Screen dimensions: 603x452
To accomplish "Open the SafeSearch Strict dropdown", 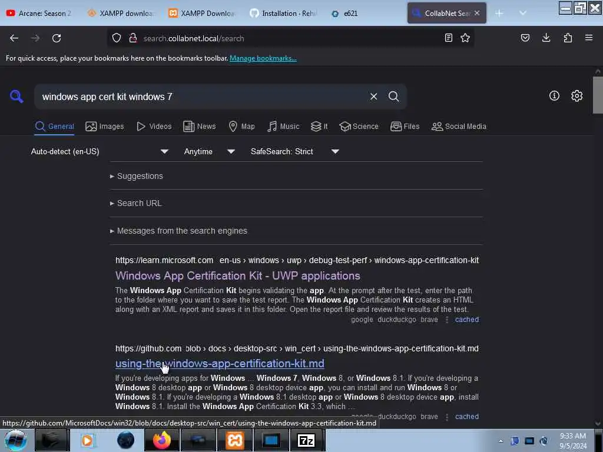I will (295, 151).
